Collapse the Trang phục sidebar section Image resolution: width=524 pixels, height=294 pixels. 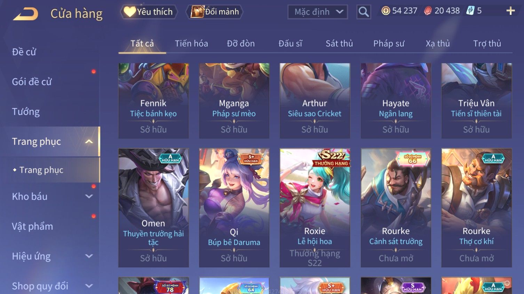coord(89,141)
